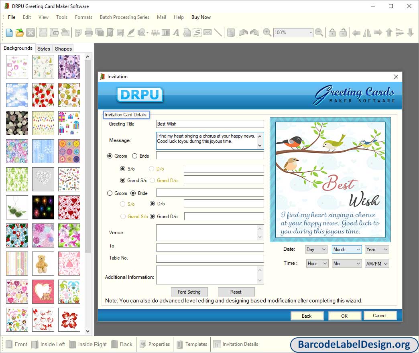This screenshot has height=353, width=419.
Task: Select the second row Bride radio button
Action: tap(133, 193)
